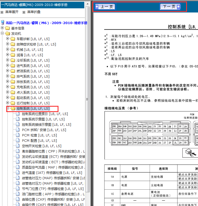
Task: Click the folder icon of 基本信息
Action: pos(7,28)
